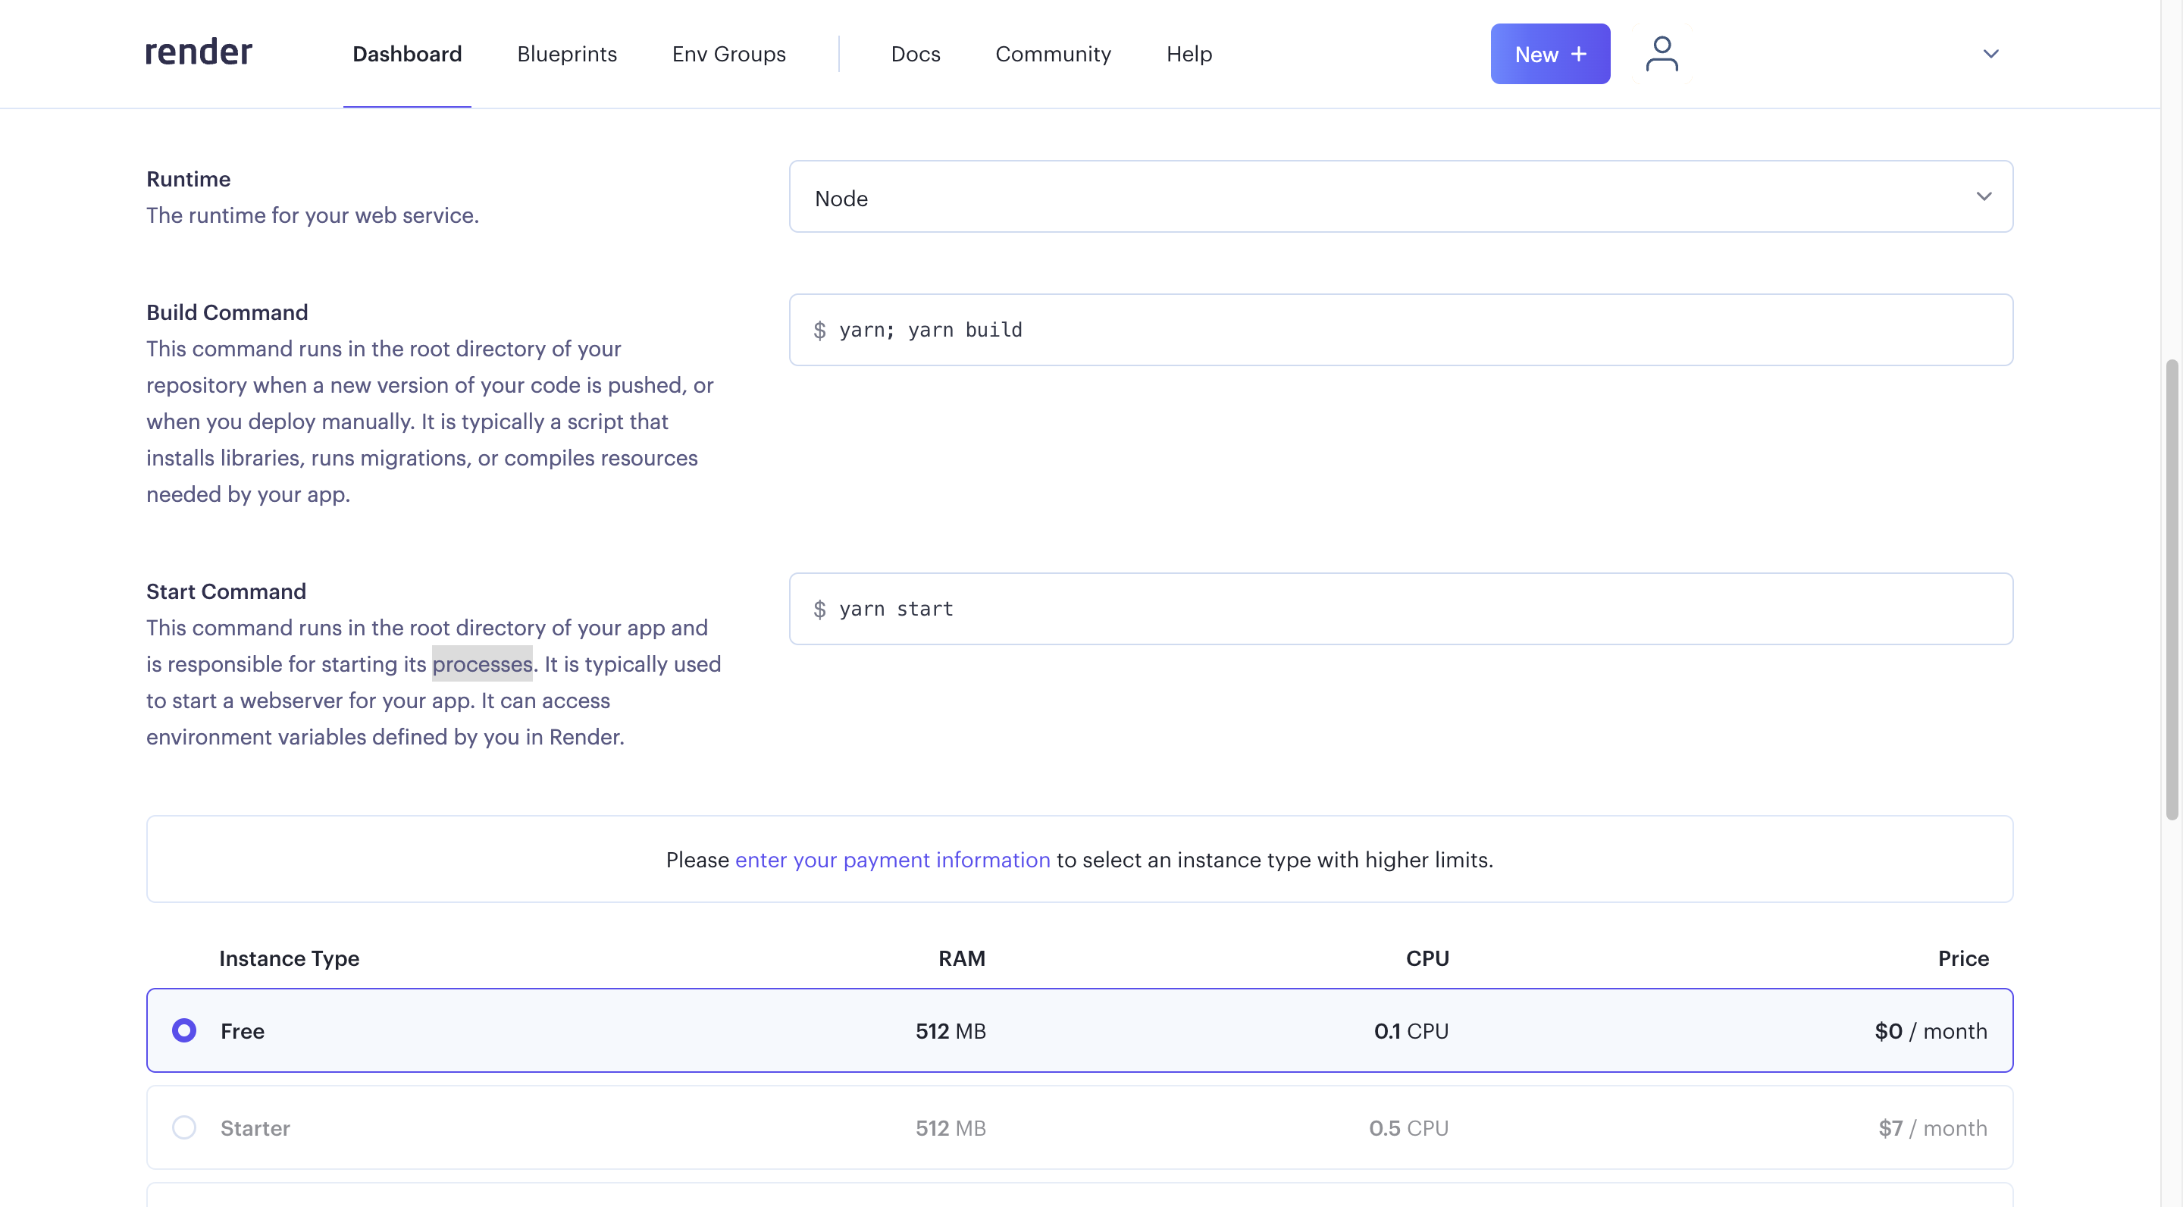Switch to the Blueprints tab
This screenshot has height=1207, width=2183.
[x=566, y=53]
